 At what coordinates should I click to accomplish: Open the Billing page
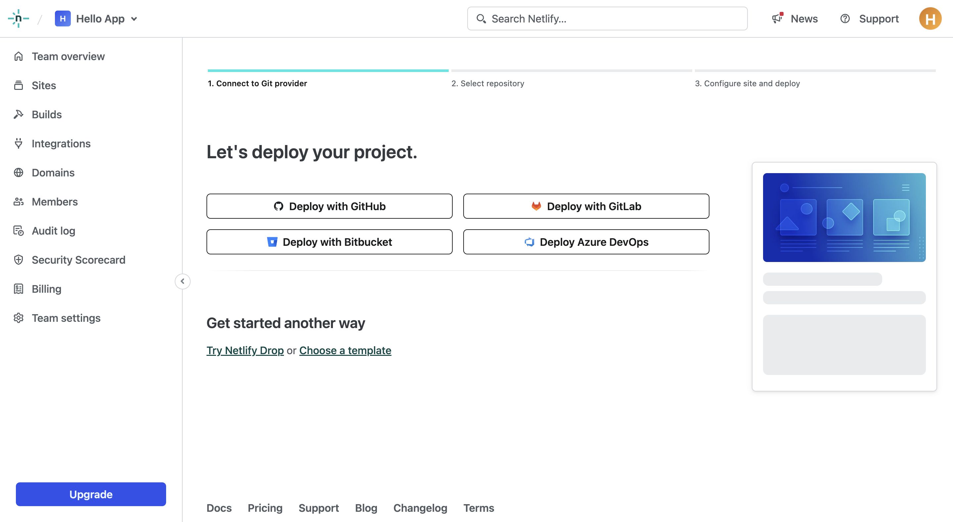click(47, 289)
